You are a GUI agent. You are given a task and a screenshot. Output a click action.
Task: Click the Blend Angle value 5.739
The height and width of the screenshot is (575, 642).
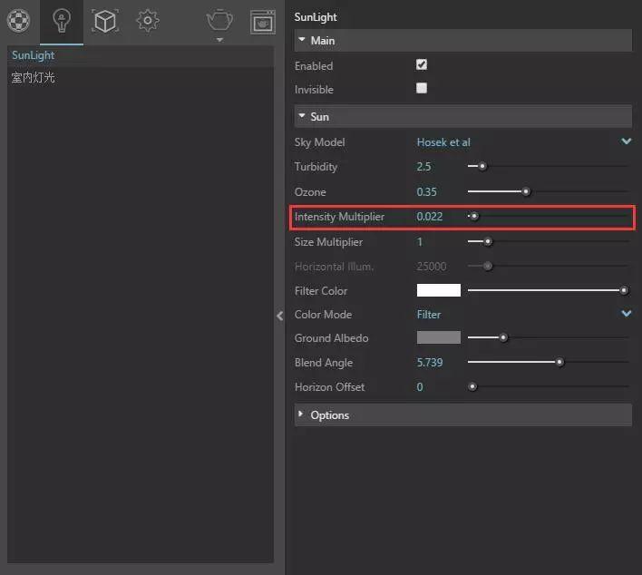click(430, 363)
